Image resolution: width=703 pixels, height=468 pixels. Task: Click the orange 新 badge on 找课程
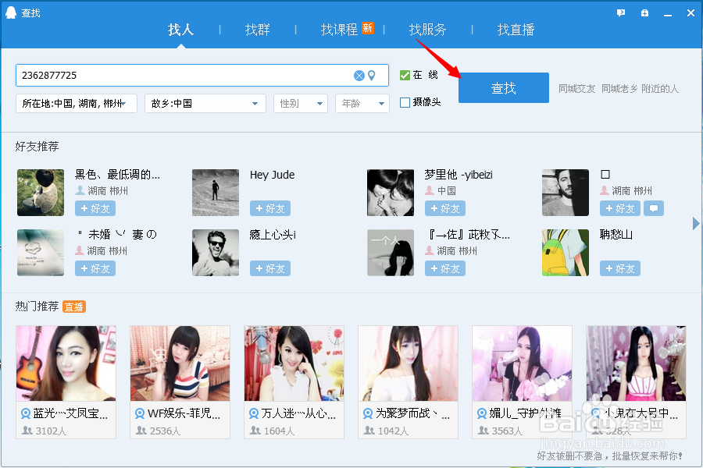(367, 28)
